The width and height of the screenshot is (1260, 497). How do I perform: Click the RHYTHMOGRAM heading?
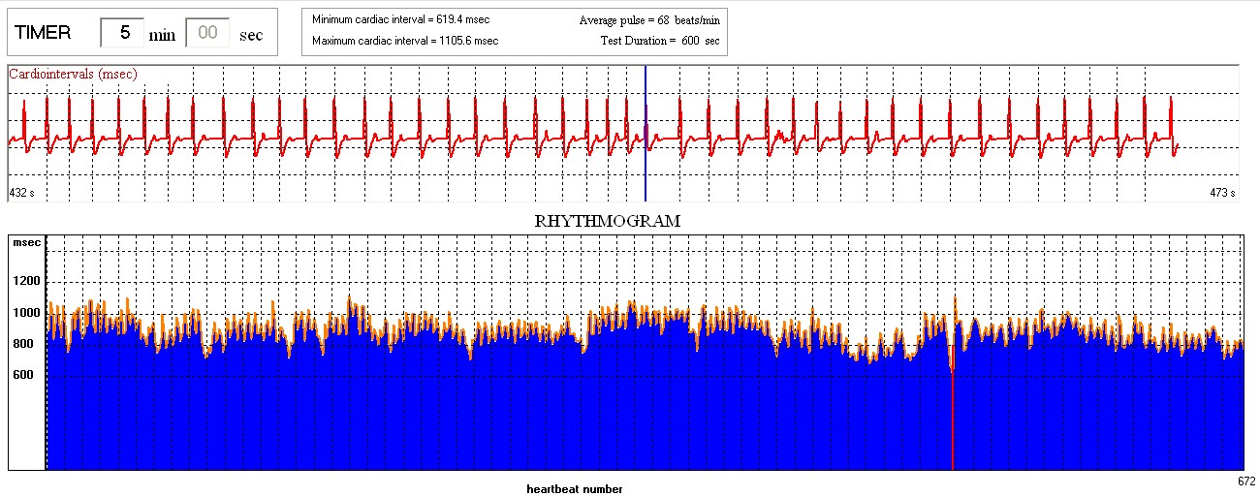608,221
